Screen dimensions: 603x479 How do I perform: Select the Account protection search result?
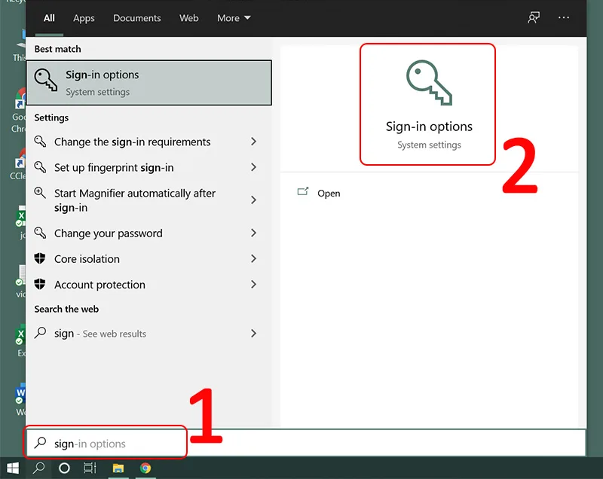tap(99, 285)
